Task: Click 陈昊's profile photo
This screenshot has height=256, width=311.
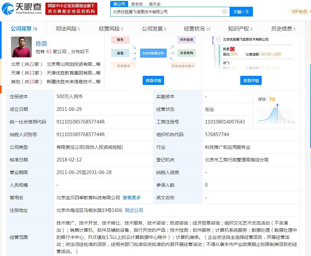Action: [x=21, y=47]
